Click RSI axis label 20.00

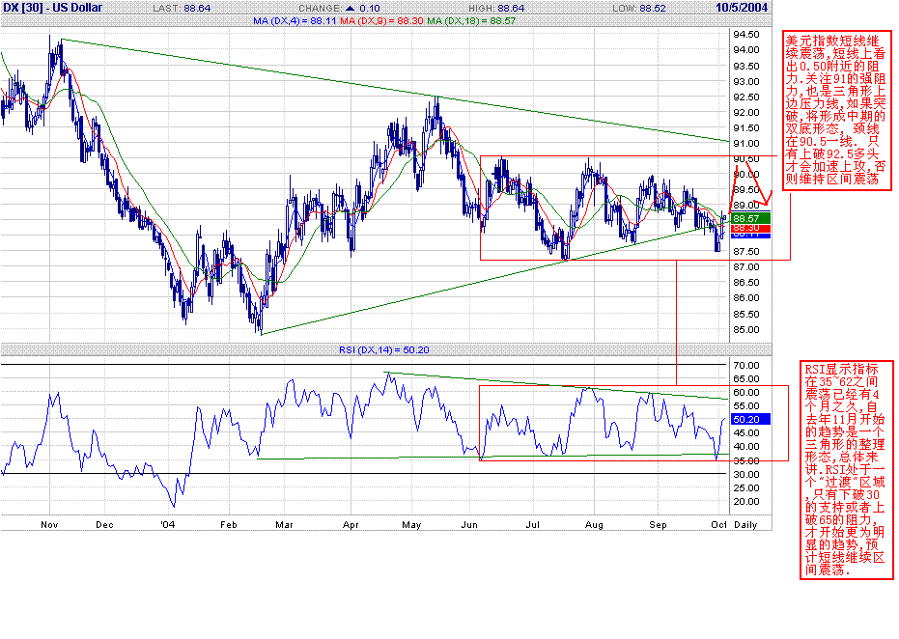tap(745, 502)
